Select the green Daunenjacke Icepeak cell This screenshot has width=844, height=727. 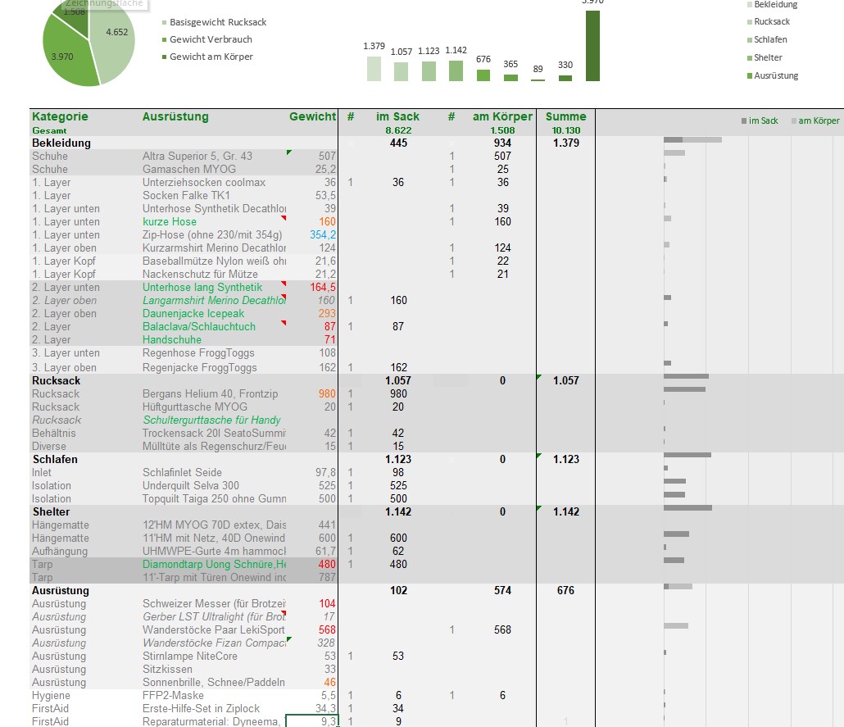(x=193, y=313)
